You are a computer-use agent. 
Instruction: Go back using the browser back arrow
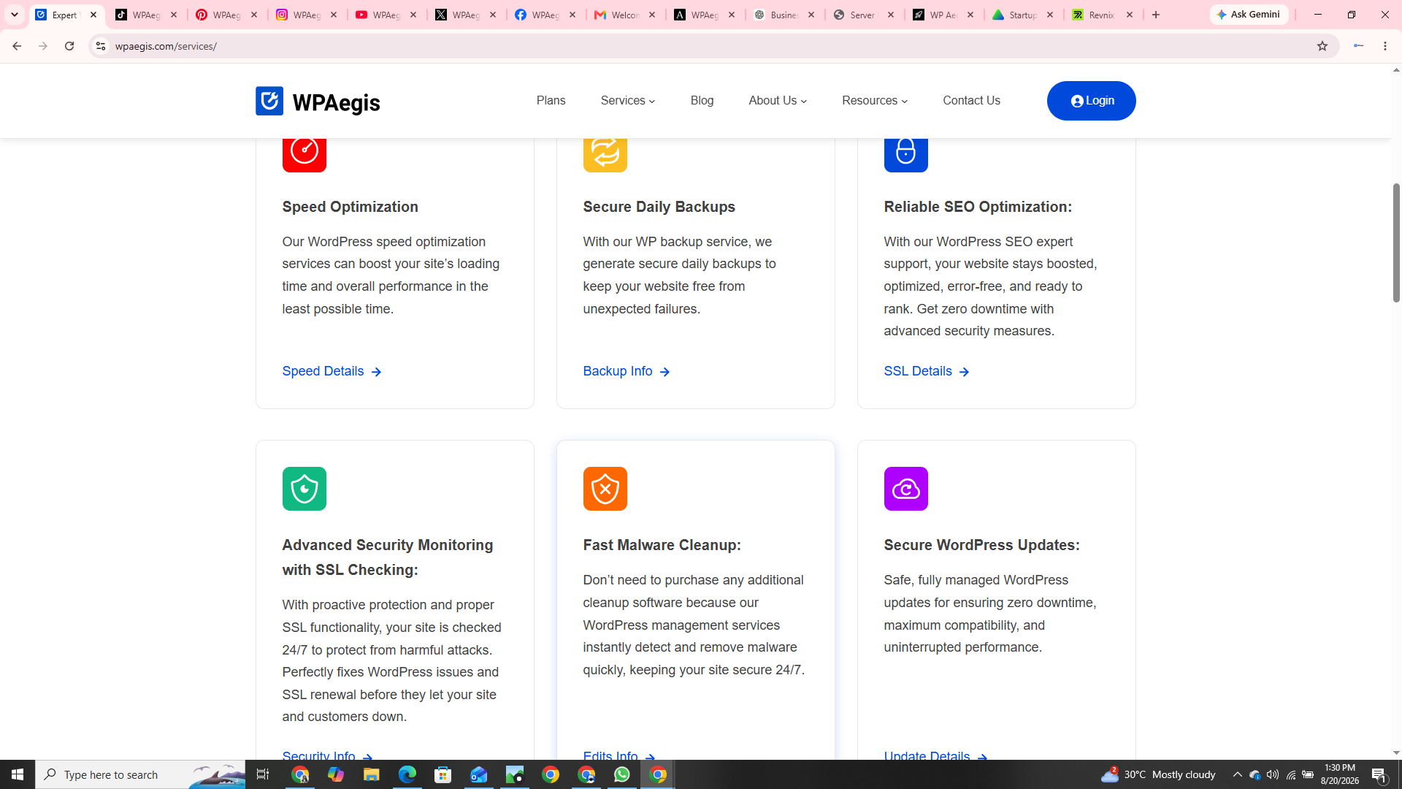(16, 46)
